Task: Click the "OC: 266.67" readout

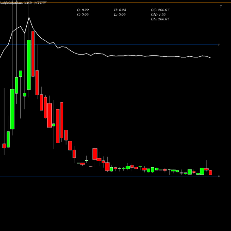Action: tap(160, 10)
